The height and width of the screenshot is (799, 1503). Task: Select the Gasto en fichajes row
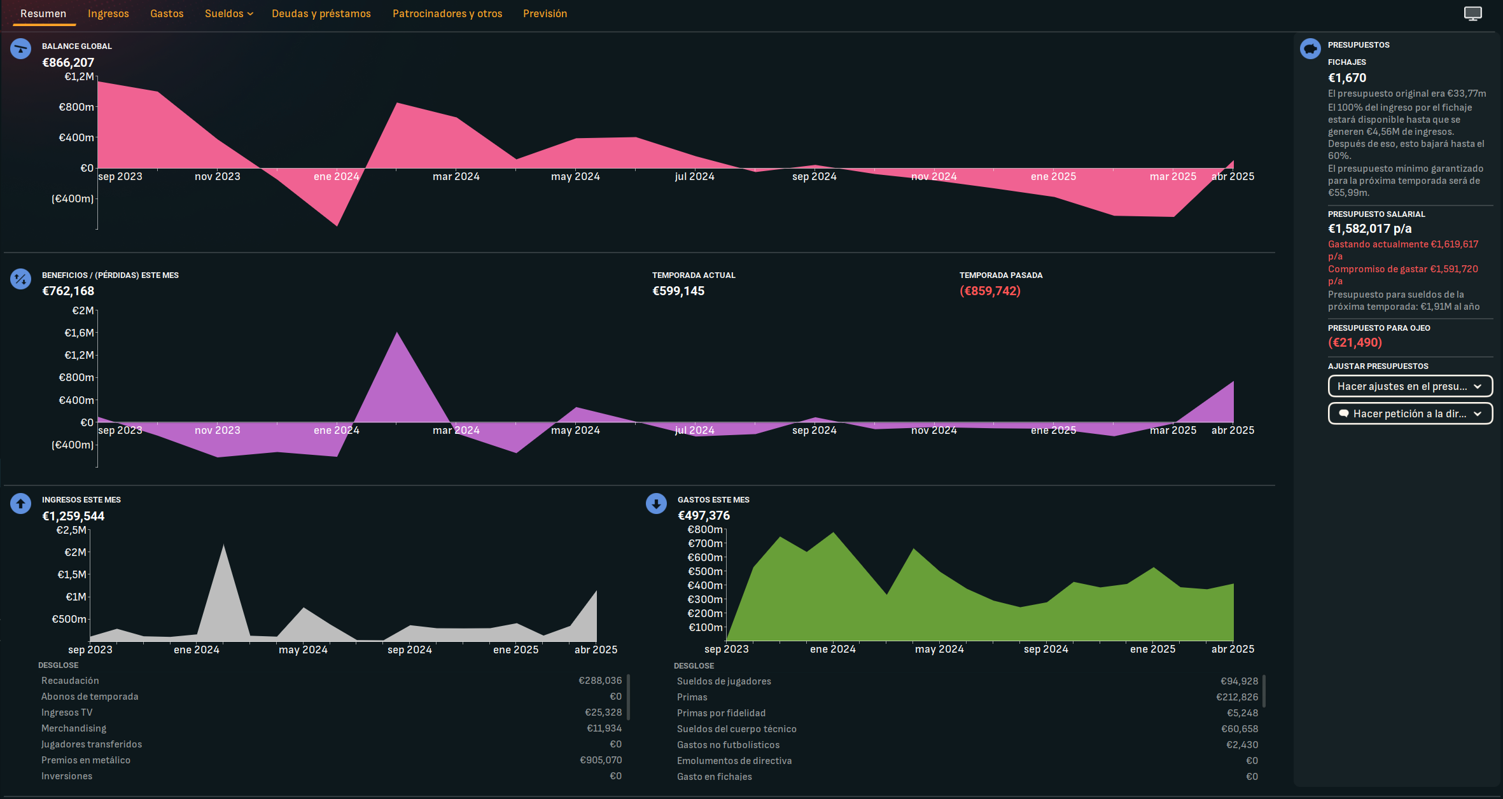967,777
